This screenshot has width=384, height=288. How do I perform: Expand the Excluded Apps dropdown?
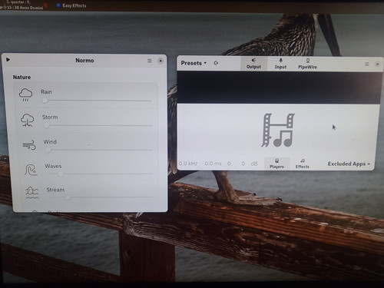tap(349, 164)
